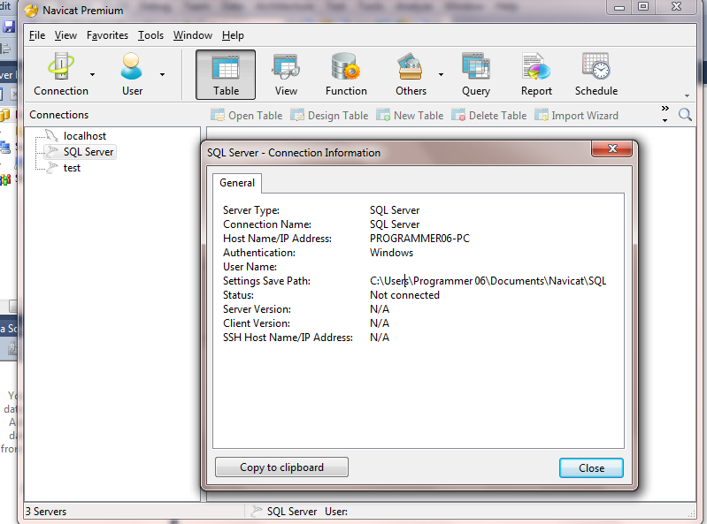
Task: Open the Tools menu
Action: tap(150, 35)
